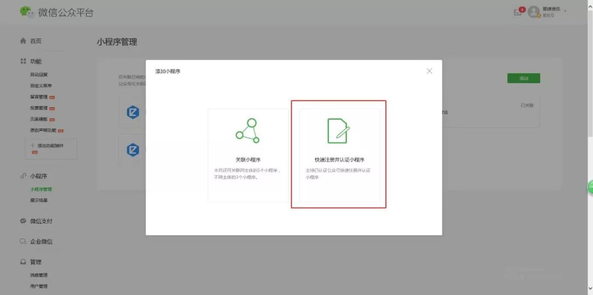Click the 首页 home icon in sidebar

(x=23, y=41)
